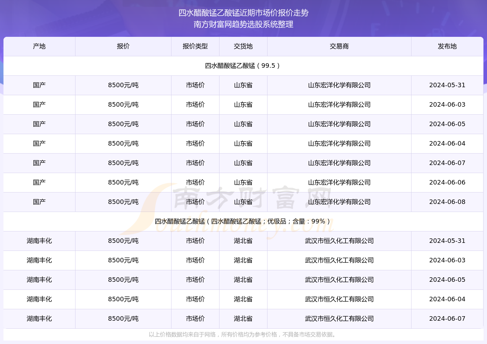Select the footer disclaimer starting 以上价格数据均来自于网络

click(x=243, y=335)
